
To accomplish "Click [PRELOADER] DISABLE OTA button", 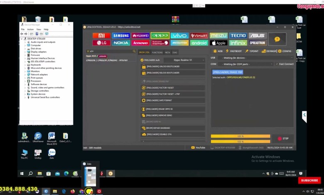I will 173,134.
